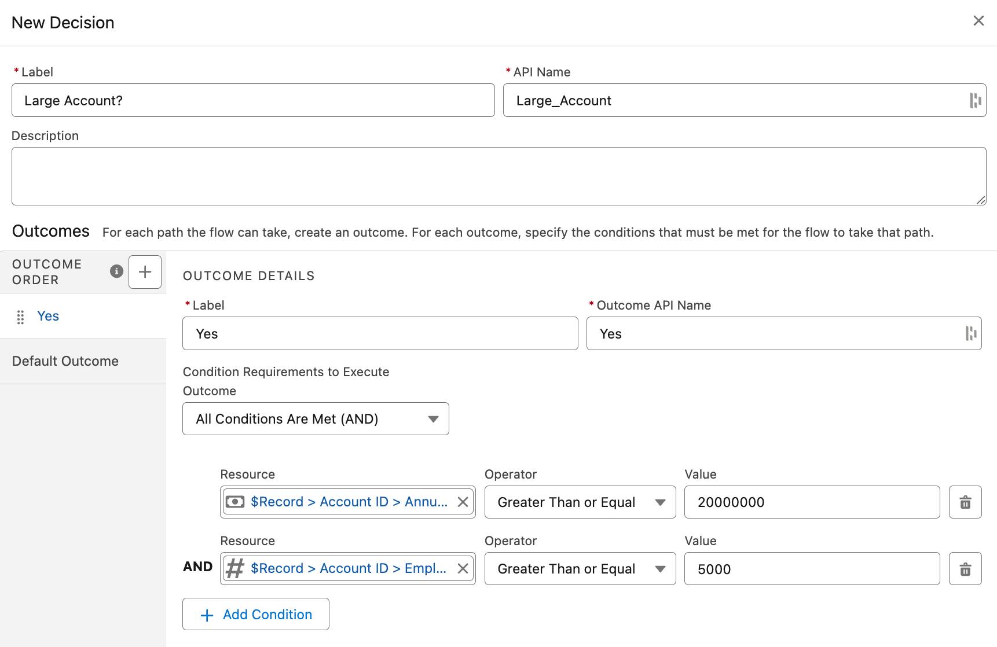
Task: Delete the second condition using its trash icon
Action: pos(965,568)
